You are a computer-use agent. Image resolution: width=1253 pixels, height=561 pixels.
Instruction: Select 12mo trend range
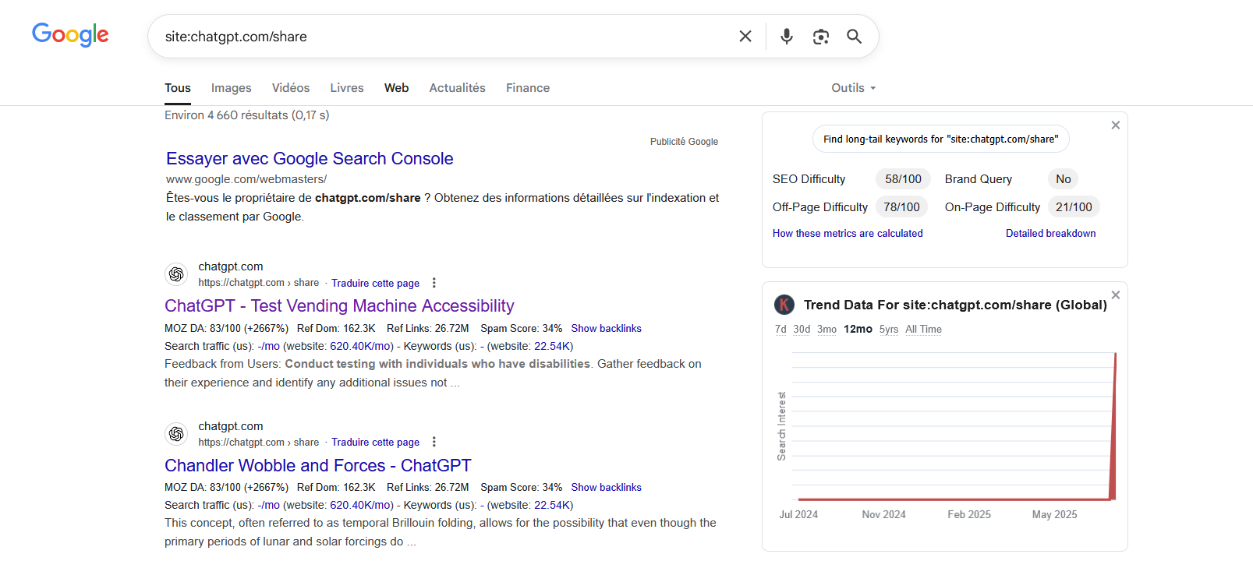click(858, 329)
